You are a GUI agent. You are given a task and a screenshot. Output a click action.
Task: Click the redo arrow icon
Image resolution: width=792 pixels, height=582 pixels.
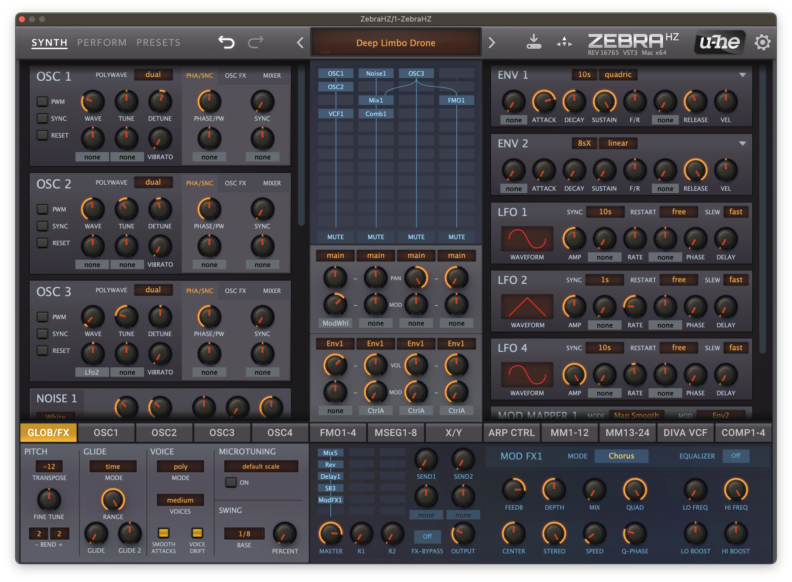pyautogui.click(x=256, y=43)
